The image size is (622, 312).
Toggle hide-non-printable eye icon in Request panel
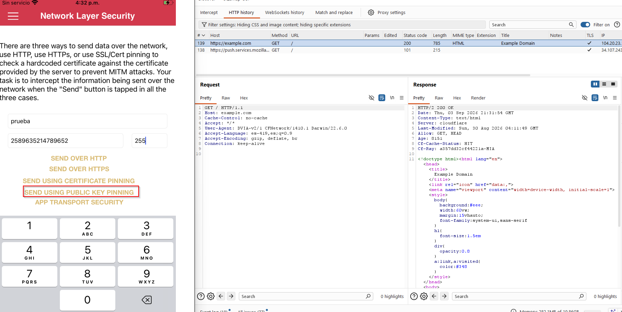click(372, 98)
